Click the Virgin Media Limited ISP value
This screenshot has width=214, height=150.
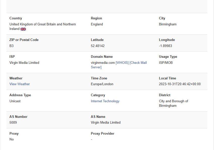pyautogui.click(x=24, y=63)
